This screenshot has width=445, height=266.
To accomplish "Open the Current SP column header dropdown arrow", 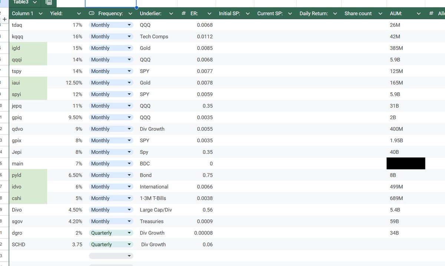I will (290, 14).
